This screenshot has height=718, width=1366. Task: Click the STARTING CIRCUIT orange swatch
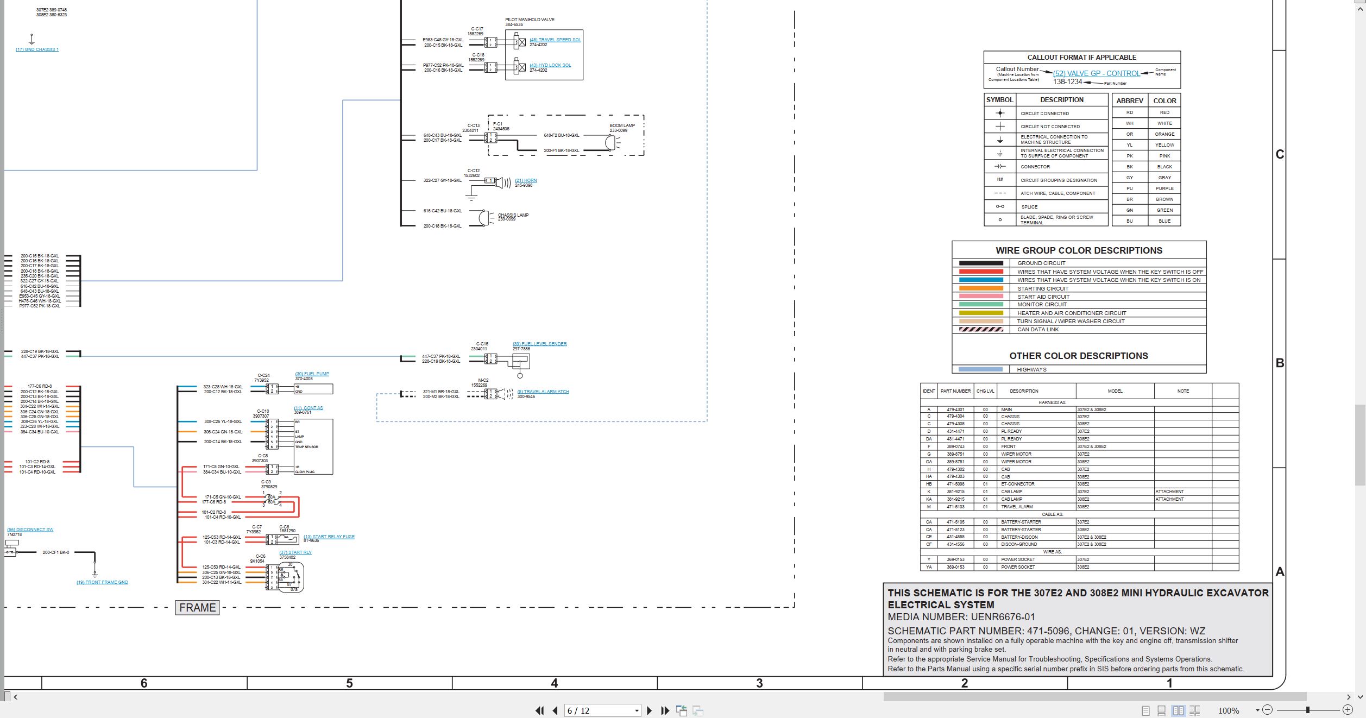pyautogui.click(x=981, y=288)
